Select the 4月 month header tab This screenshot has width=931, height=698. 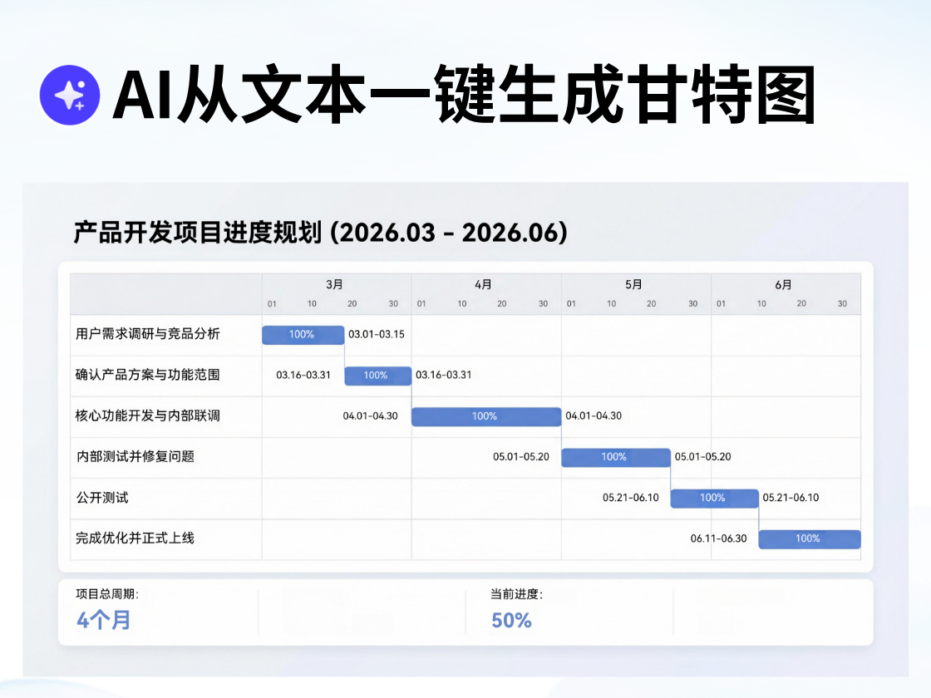click(485, 283)
